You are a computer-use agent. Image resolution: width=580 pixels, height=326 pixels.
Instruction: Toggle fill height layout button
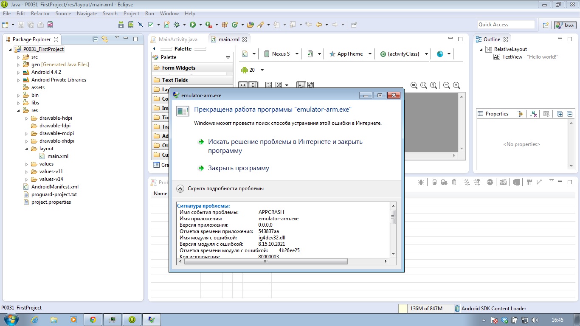click(x=252, y=85)
